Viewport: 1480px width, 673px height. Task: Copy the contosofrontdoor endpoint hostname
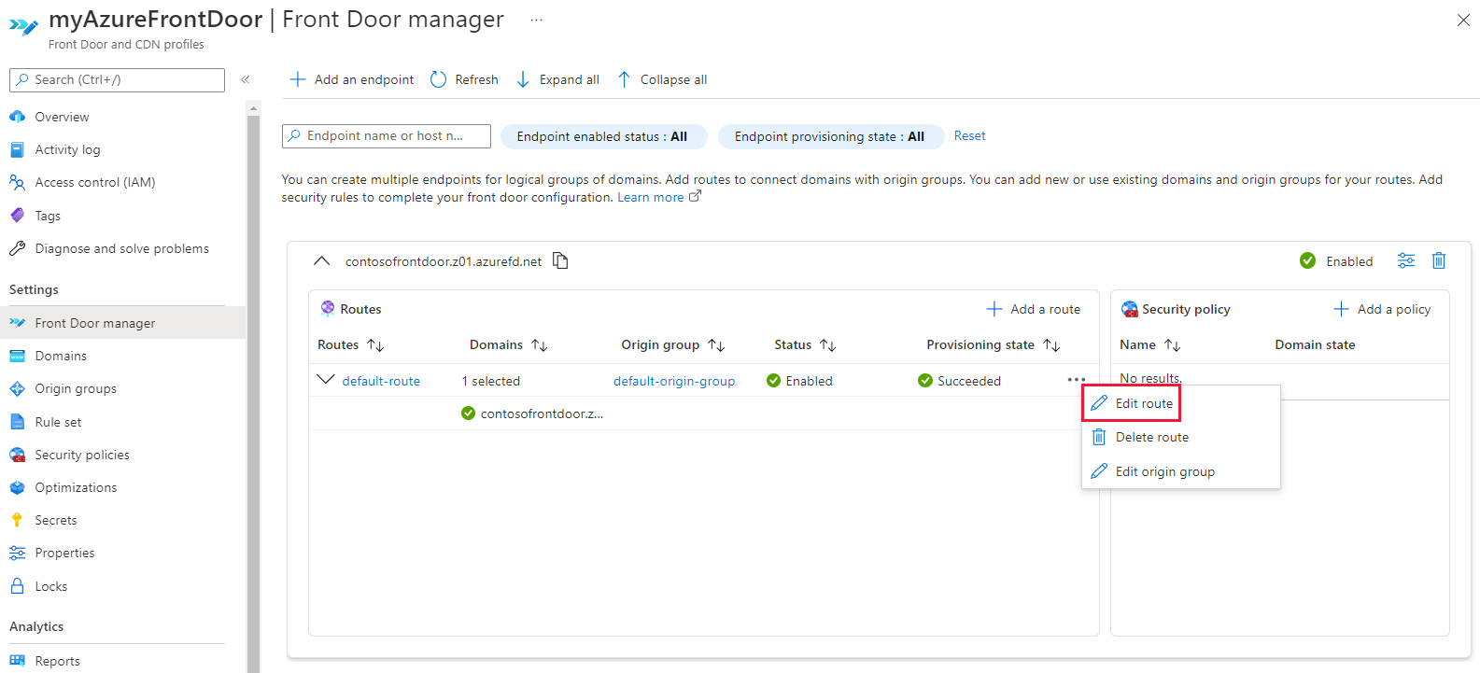[560, 260]
